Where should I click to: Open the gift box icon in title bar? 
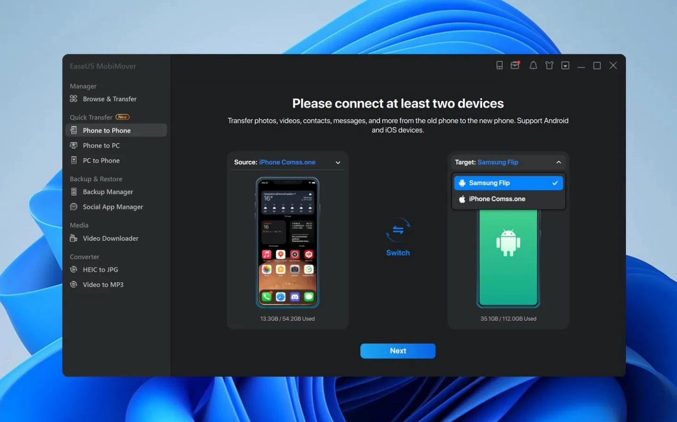(515, 65)
